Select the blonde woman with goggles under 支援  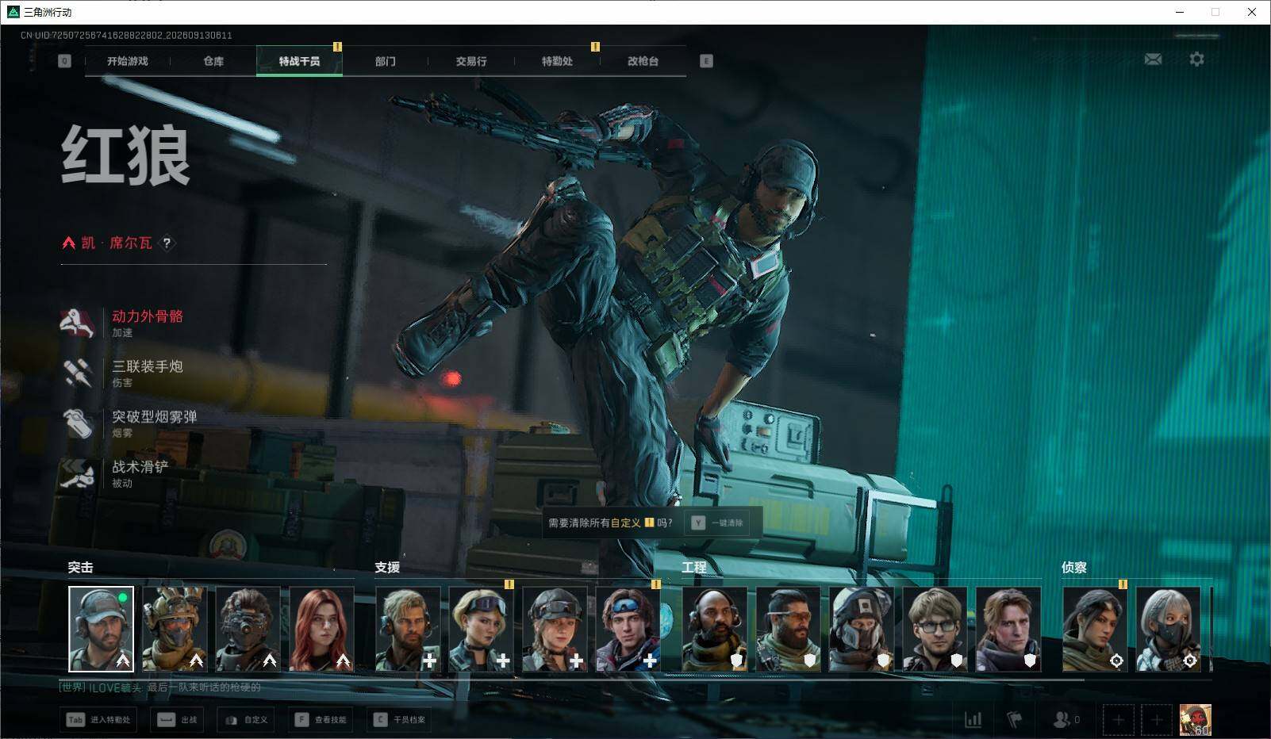pos(482,629)
